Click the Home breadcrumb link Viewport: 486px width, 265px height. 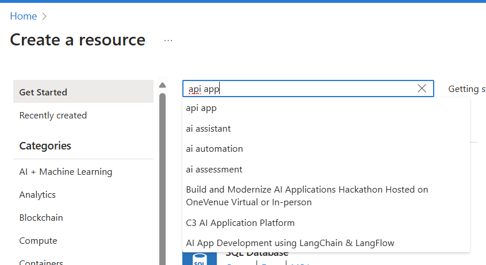pyautogui.click(x=23, y=16)
